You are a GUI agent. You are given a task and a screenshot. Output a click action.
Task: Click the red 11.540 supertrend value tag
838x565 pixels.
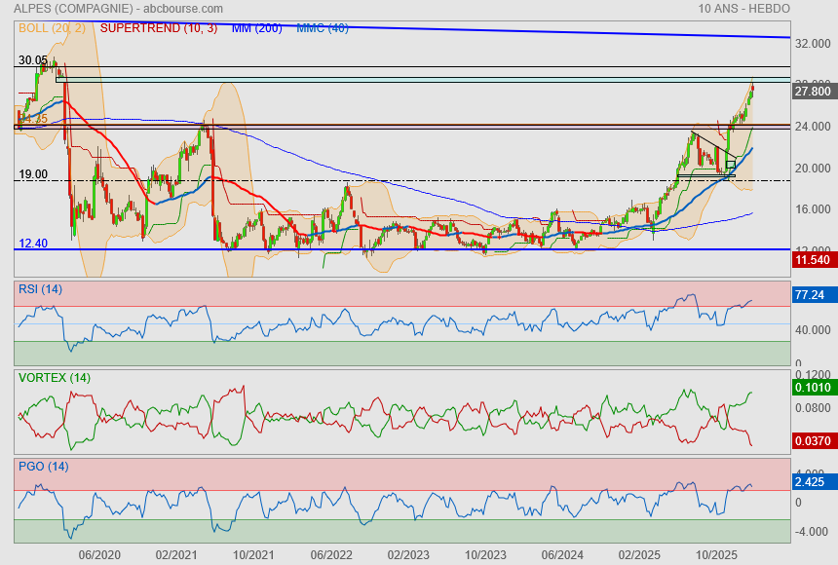[x=813, y=260]
